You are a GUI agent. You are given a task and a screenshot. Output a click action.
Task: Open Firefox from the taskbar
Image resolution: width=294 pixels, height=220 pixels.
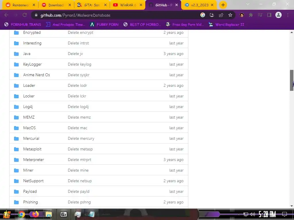pyautogui.click(x=35, y=214)
